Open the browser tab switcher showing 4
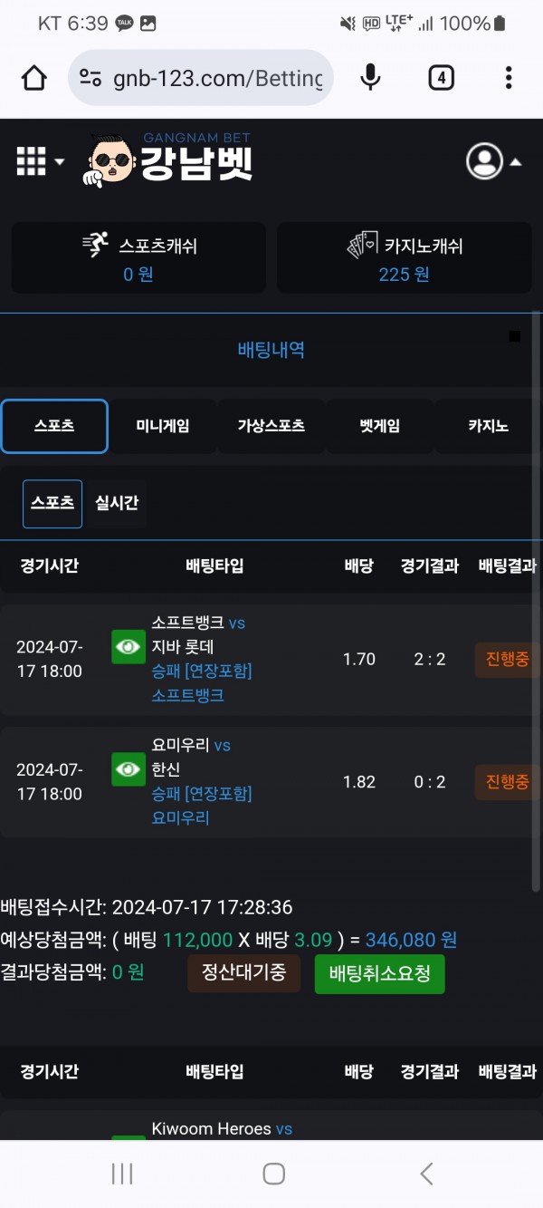543x1208 pixels. click(x=441, y=78)
